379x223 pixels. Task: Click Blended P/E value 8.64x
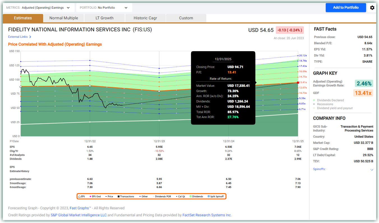pyautogui.click(x=368, y=43)
